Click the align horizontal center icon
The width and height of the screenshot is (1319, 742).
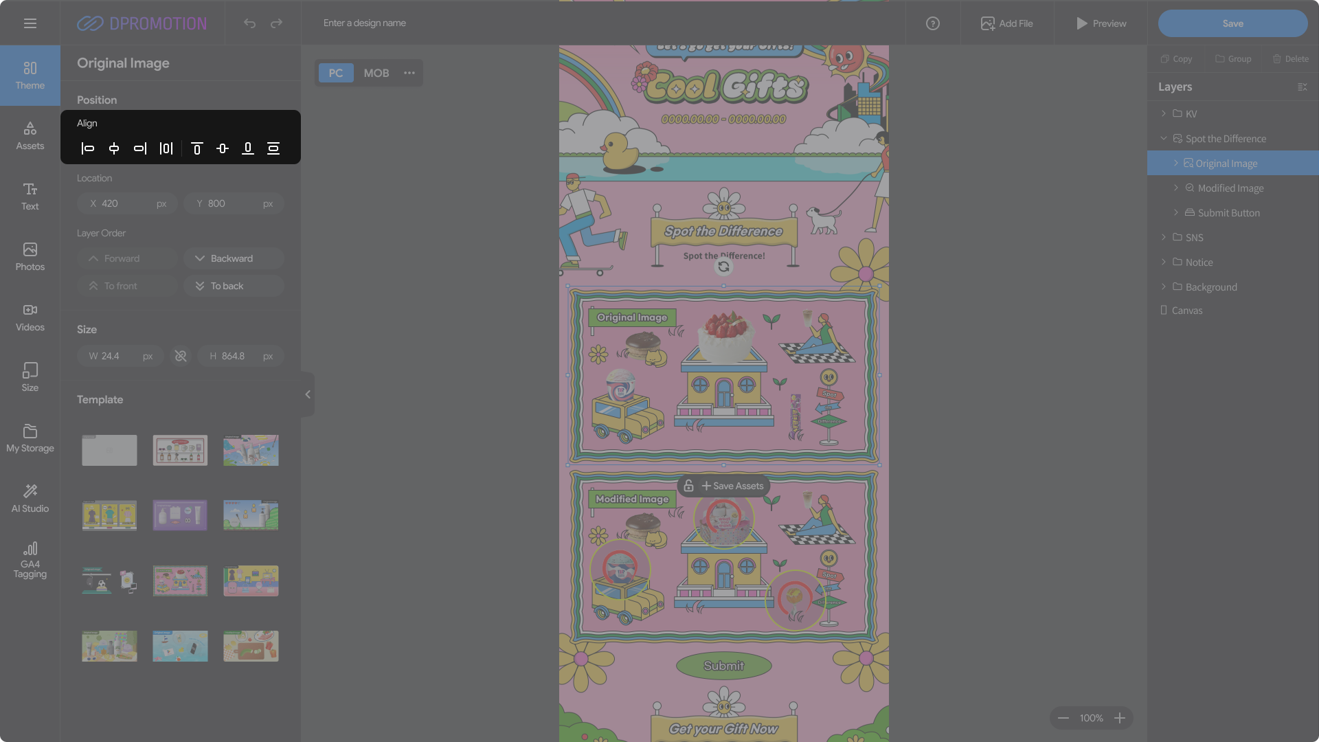point(114,148)
